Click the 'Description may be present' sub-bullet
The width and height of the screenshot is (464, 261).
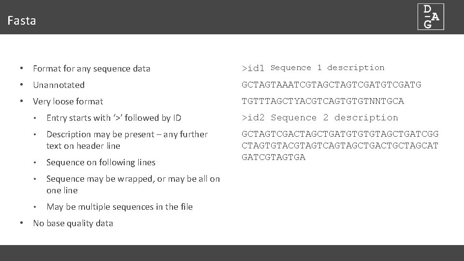click(x=127, y=134)
